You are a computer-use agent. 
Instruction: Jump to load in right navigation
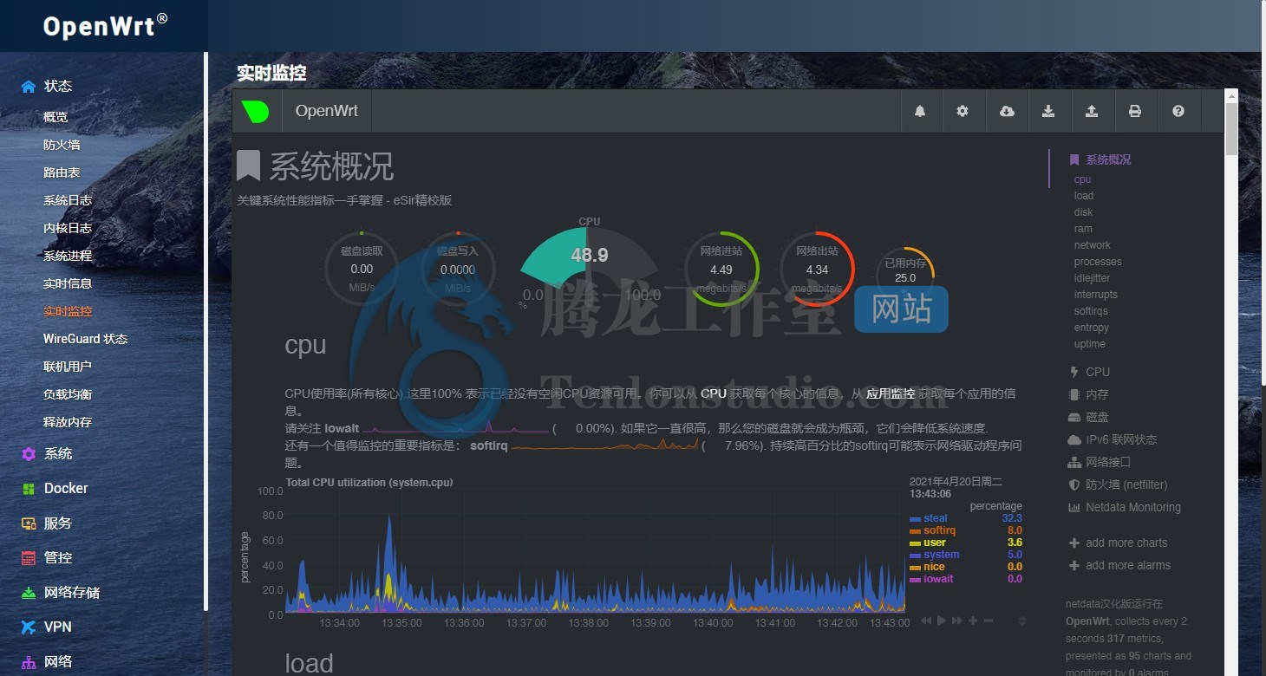tap(1084, 196)
